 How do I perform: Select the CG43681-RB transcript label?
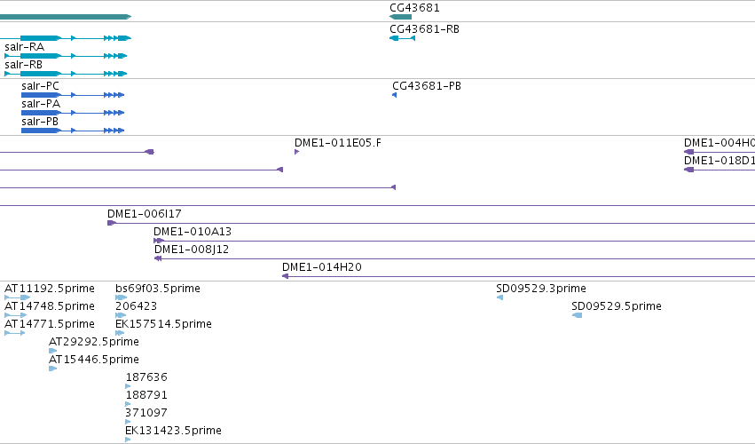(424, 29)
